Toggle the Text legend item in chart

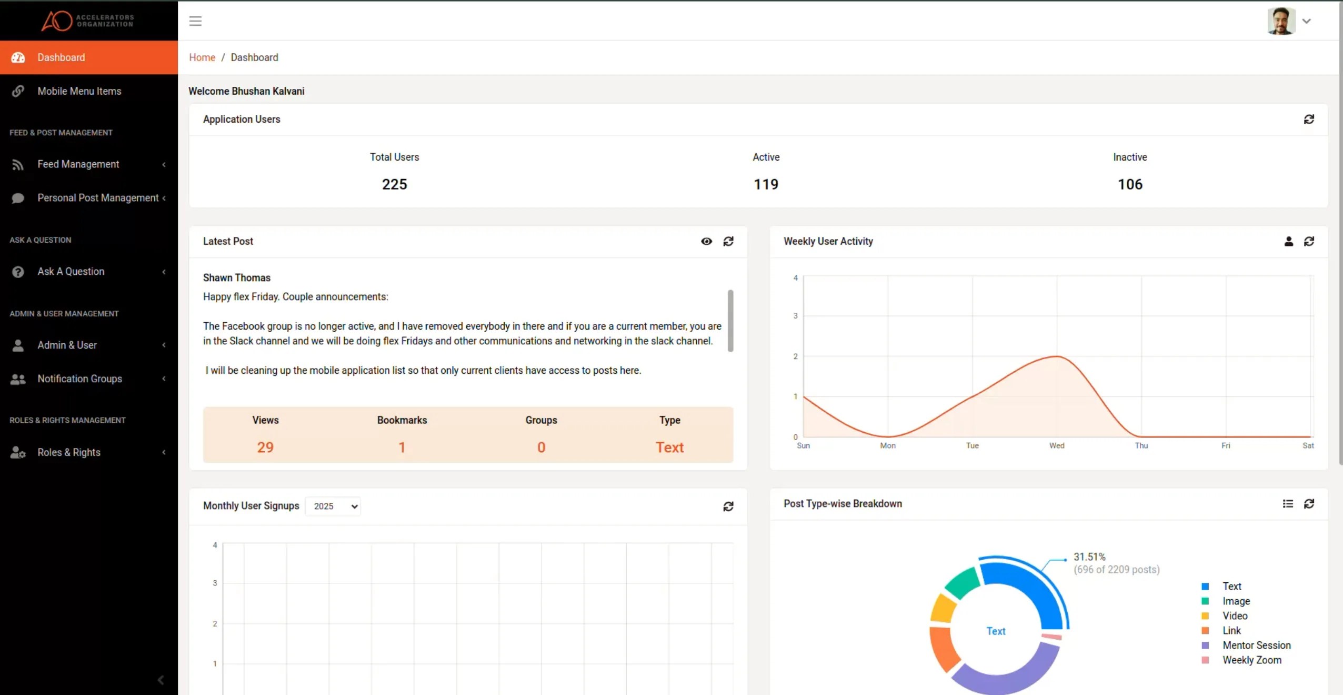[x=1231, y=586]
